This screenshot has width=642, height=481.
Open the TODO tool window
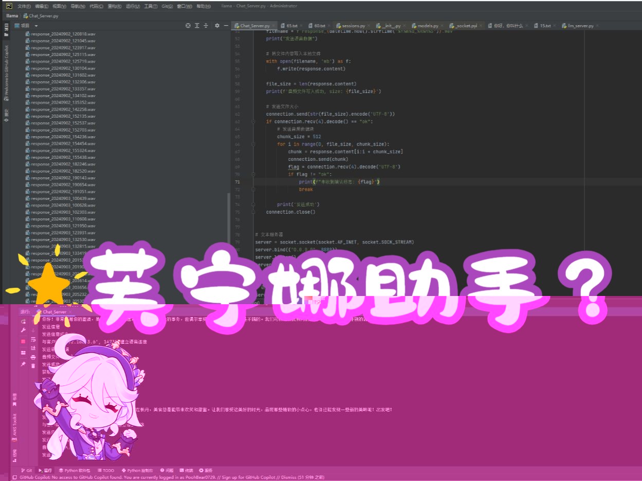pyautogui.click(x=106, y=470)
